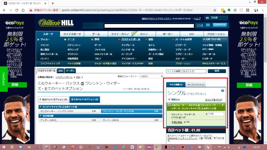This screenshot has height=150, width=267.
Task: Select the ポーカー tab
Action: point(168,34)
